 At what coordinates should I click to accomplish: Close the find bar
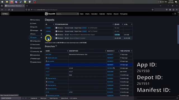click(x=177, y=98)
